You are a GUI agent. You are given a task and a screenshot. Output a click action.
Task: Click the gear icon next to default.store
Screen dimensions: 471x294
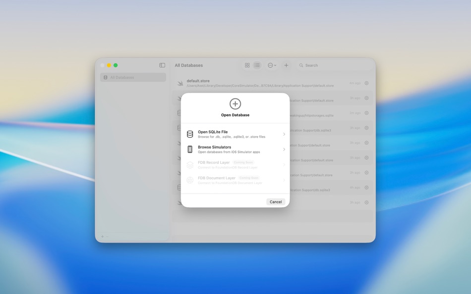click(366, 83)
